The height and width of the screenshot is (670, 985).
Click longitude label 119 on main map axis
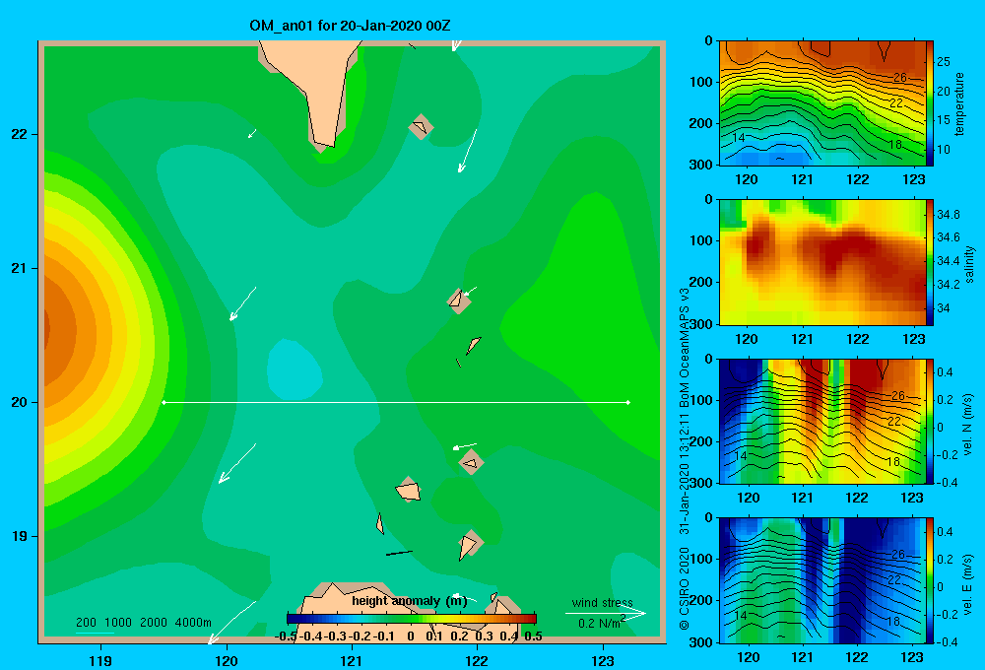[x=101, y=660]
